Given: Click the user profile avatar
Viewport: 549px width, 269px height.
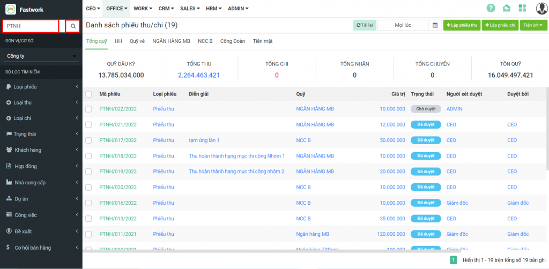Looking at the screenshot, I should [539, 8].
